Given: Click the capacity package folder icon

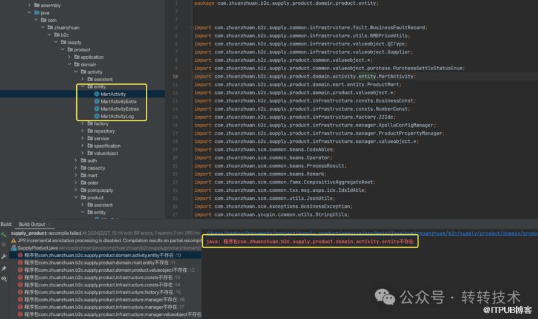Looking at the screenshot, I should coord(84,168).
